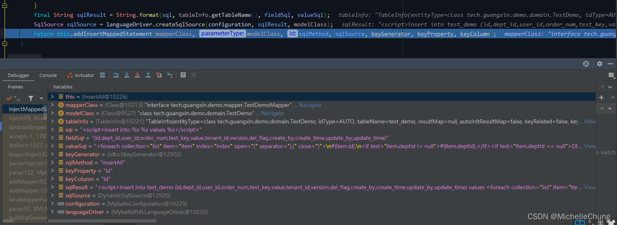The width and height of the screenshot is (617, 225).
Task: Switch to the Actuator tab
Action: pos(80,75)
